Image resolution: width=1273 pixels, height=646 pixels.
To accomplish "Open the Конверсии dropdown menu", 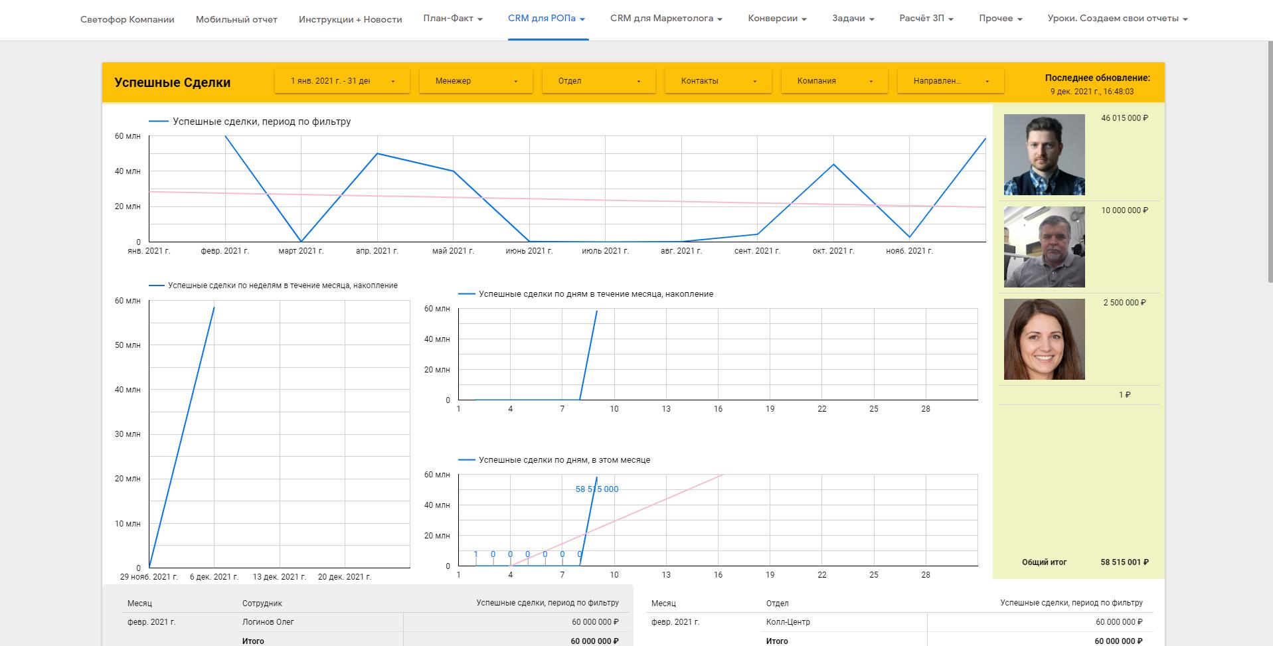I will (777, 19).
